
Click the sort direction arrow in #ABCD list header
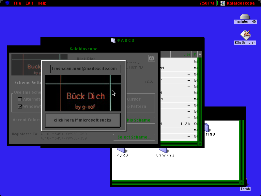tap(200, 54)
